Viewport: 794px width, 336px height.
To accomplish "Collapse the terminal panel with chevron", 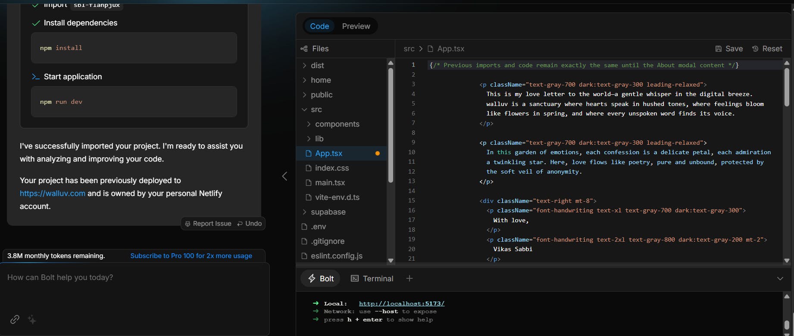I will click(x=780, y=279).
